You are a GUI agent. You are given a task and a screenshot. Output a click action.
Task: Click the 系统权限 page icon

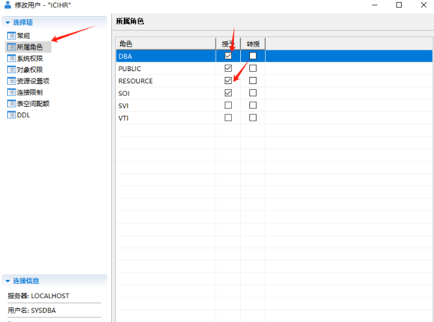[12, 58]
